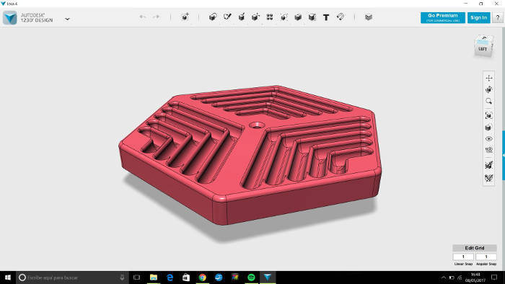
Task: Open the Grouping tool menu
Action: pyautogui.click(x=284, y=17)
